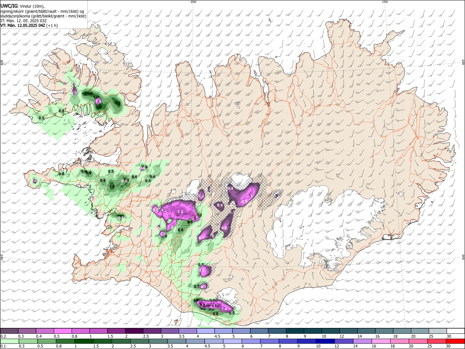This screenshot has height=349, width=465.
Task: Click the '30' label in the bottom legend row
Action: point(449,346)
